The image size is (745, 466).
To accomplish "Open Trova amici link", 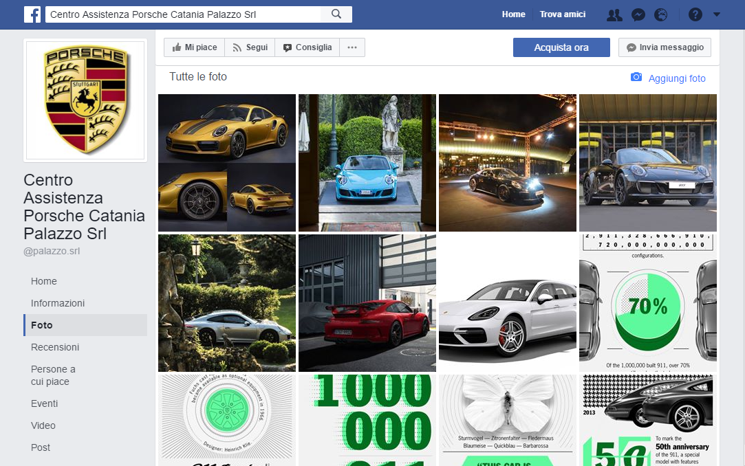I will 563,14.
